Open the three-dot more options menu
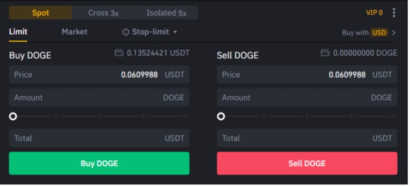 (394, 12)
